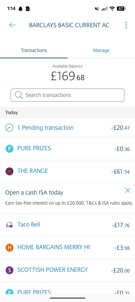Select the Transactions tab

[34, 50]
